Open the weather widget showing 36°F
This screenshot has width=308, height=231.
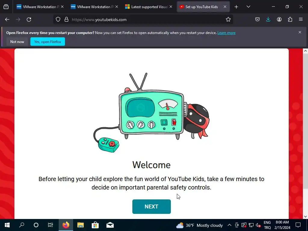pos(199,225)
